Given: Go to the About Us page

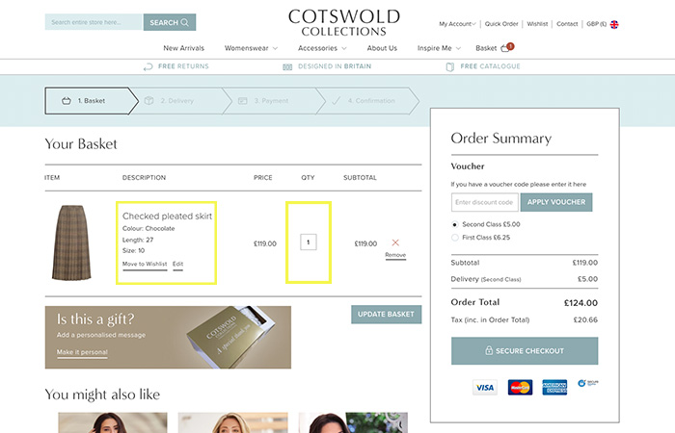Looking at the screenshot, I should click(x=382, y=48).
